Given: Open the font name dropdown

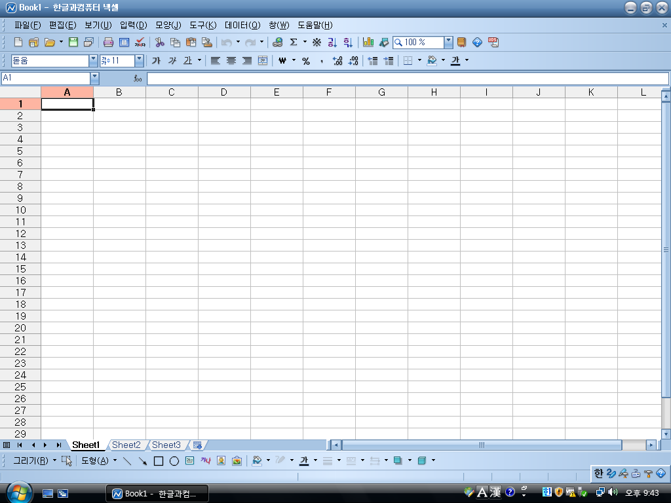Looking at the screenshot, I should click(93, 61).
